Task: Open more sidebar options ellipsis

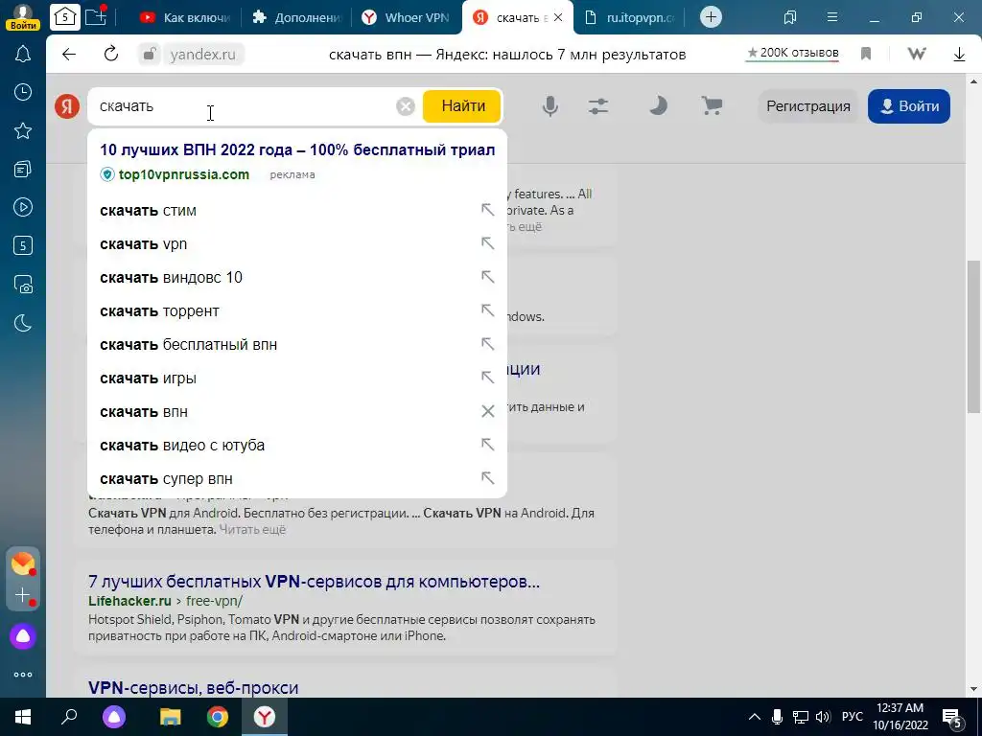Action: pyautogui.click(x=23, y=675)
